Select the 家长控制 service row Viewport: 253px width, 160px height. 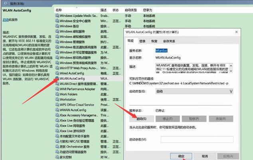[x=89, y=157]
